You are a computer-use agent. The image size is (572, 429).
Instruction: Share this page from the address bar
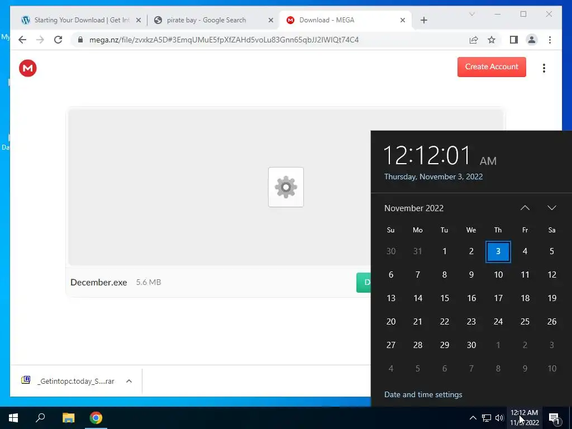474,40
